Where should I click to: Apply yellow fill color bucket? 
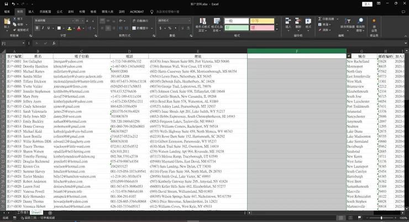70,28
